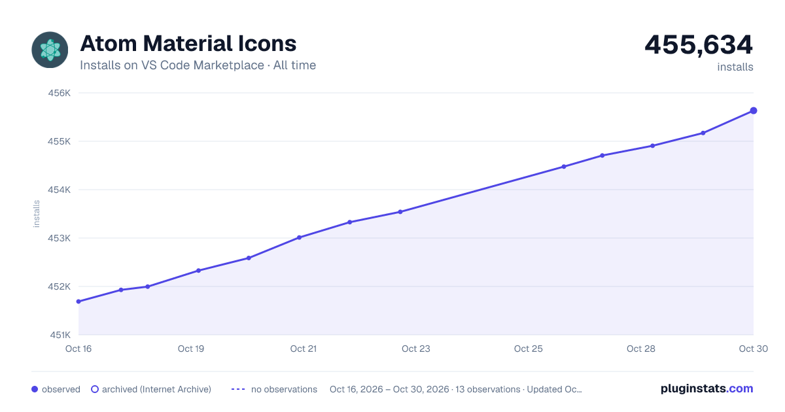Click the no observations legend label
785x412 pixels.
pos(284,389)
